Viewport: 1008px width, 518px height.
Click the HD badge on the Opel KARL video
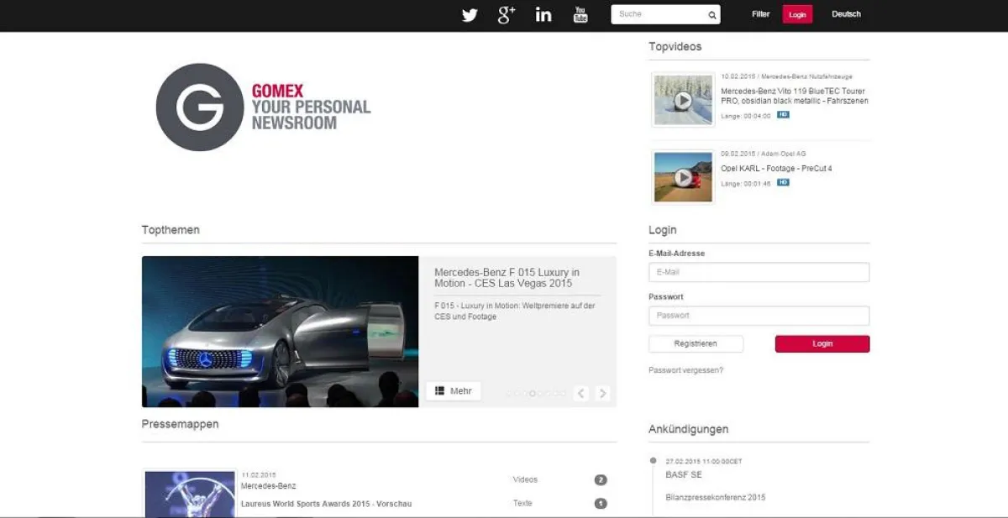[783, 182]
